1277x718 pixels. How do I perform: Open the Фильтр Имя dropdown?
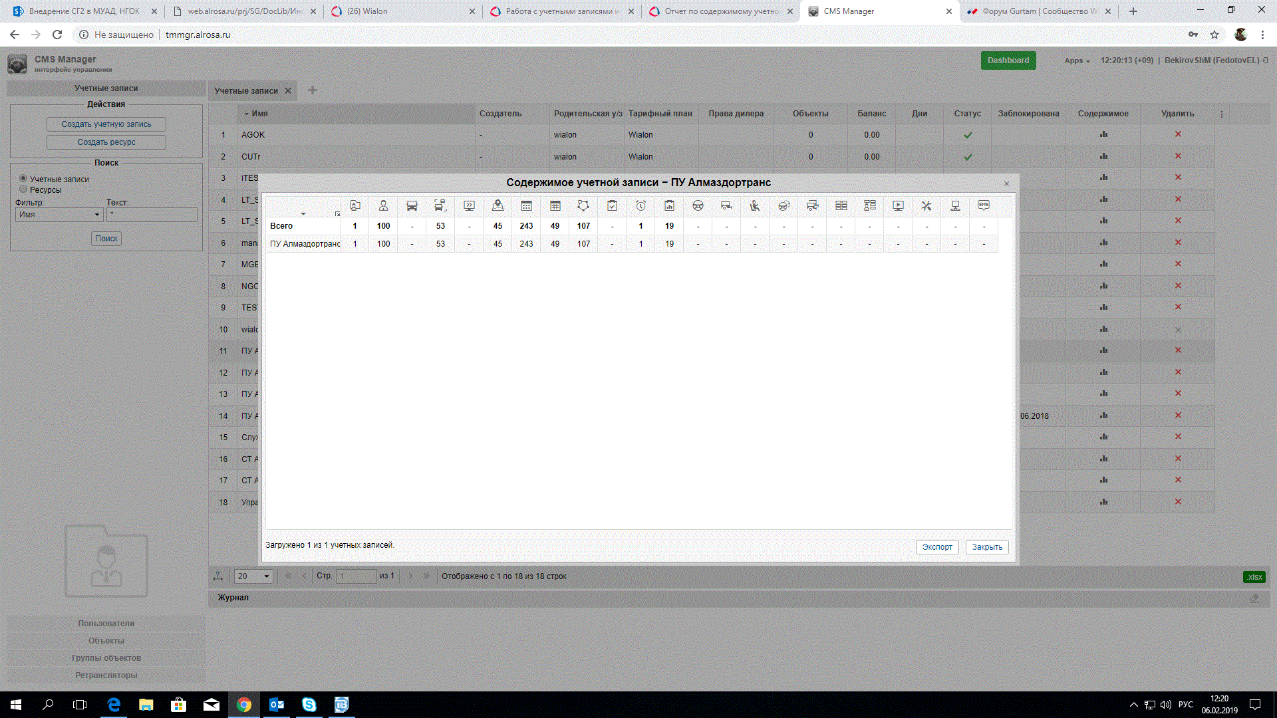(x=59, y=215)
